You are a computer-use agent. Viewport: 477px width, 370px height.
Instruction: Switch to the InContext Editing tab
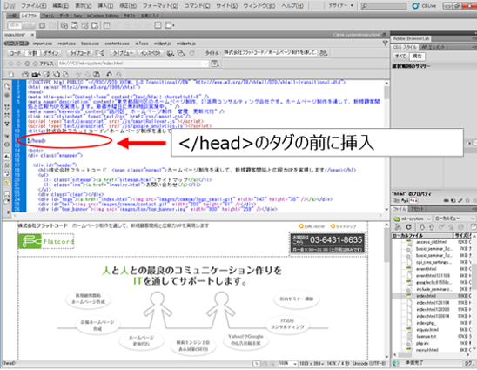103,16
